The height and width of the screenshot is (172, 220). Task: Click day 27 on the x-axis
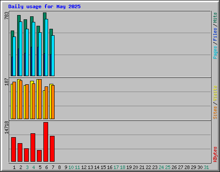coord(180,167)
